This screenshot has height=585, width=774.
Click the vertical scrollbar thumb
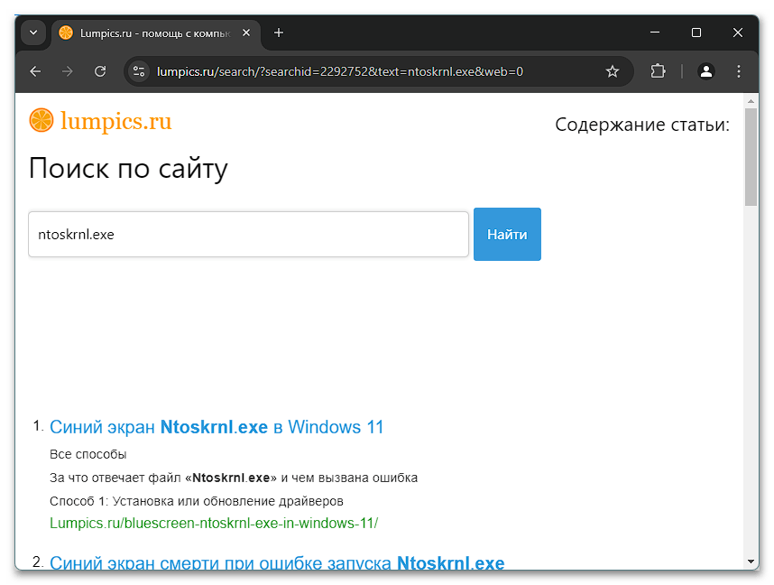click(751, 156)
